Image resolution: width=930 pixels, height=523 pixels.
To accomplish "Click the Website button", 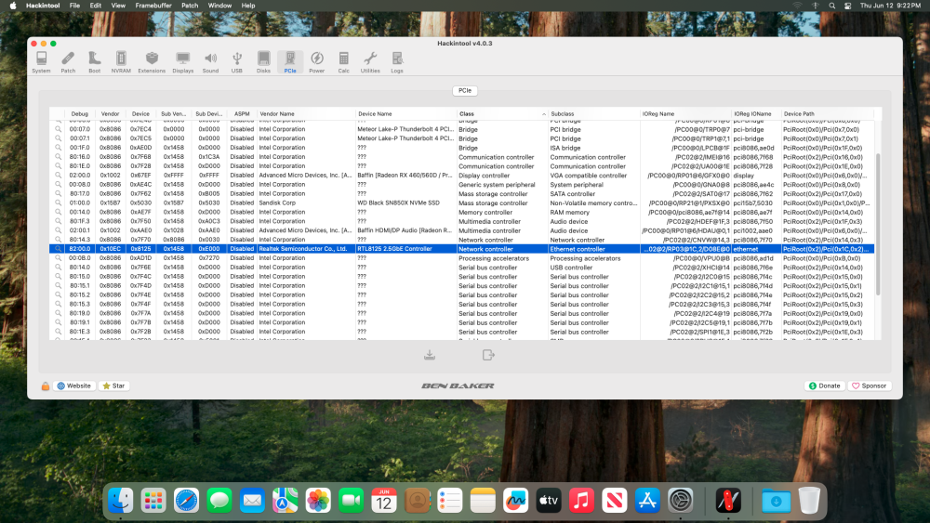I will 74,386.
